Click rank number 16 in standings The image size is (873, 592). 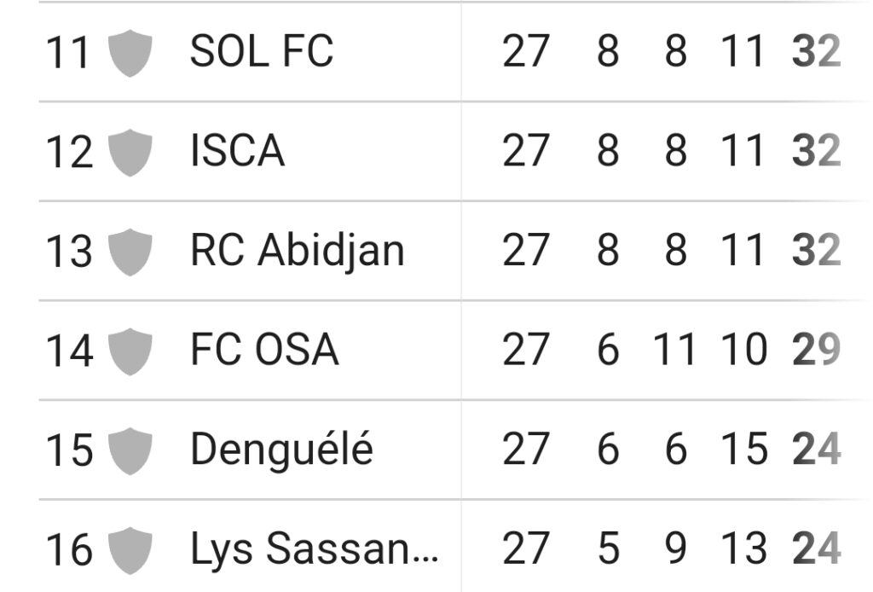pos(69,550)
